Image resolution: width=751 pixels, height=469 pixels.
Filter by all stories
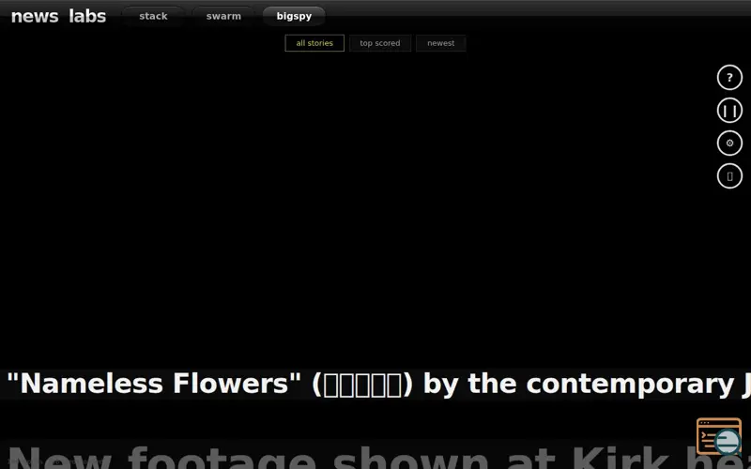coord(314,43)
